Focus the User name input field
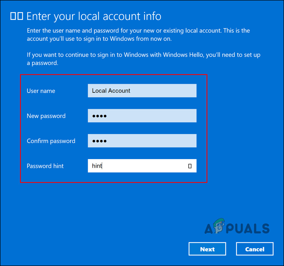The height and width of the screenshot is (266, 284). point(142,90)
